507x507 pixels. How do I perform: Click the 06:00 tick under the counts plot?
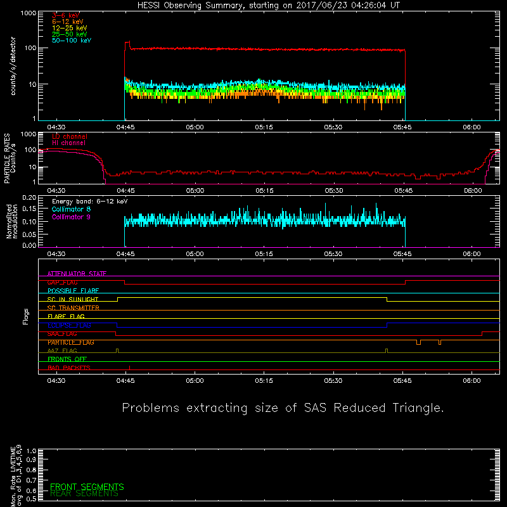tap(472, 127)
